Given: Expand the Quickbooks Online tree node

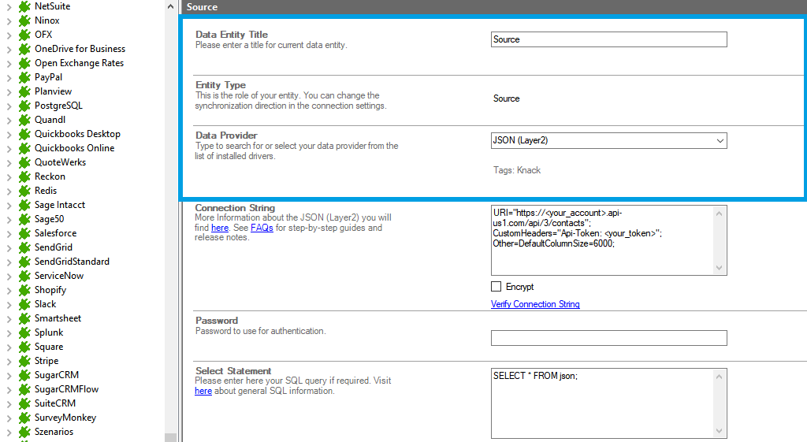Looking at the screenshot, I should click(x=9, y=148).
